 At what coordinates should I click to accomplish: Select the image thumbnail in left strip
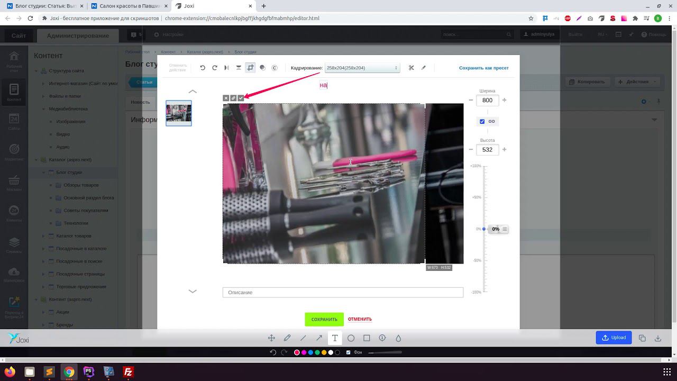179,113
